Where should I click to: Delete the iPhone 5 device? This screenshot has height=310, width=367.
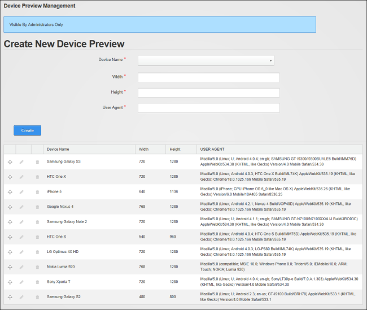(x=37, y=192)
